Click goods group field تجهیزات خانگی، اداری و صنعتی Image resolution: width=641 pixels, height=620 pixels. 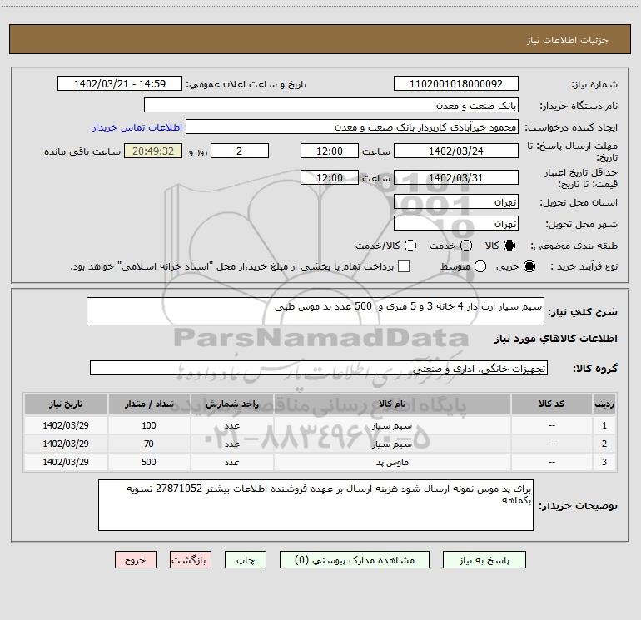[319, 368]
